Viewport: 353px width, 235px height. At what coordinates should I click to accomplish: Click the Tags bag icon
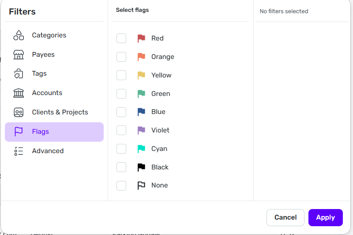point(19,73)
